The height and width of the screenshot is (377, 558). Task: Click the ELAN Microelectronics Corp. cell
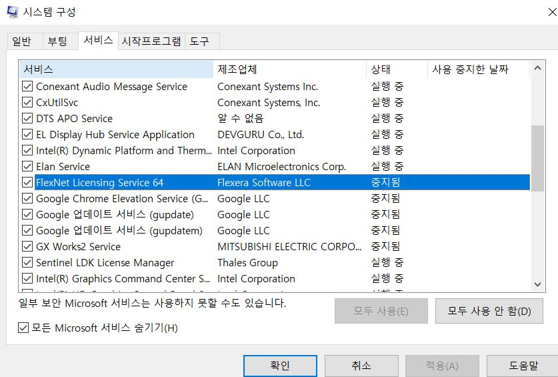point(281,167)
